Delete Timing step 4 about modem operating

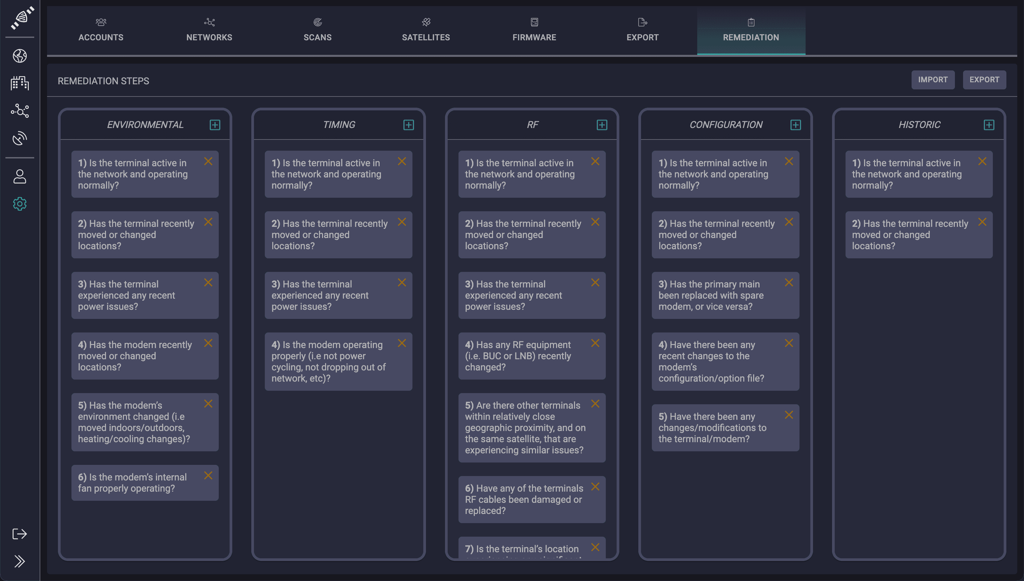pos(402,343)
